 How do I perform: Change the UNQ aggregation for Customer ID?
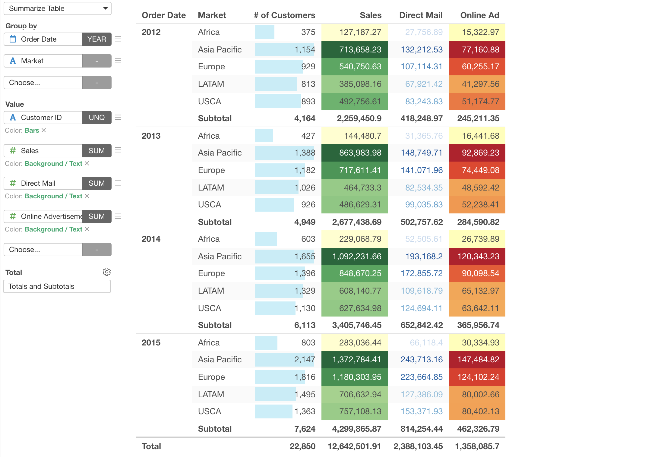[x=96, y=118]
